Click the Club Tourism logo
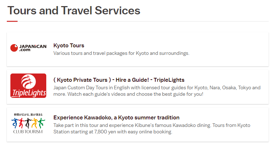 pyautogui.click(x=28, y=124)
